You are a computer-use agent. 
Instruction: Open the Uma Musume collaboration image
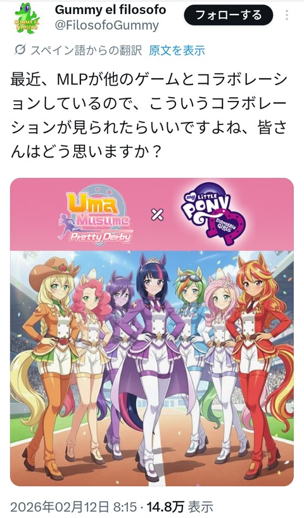[152, 332]
